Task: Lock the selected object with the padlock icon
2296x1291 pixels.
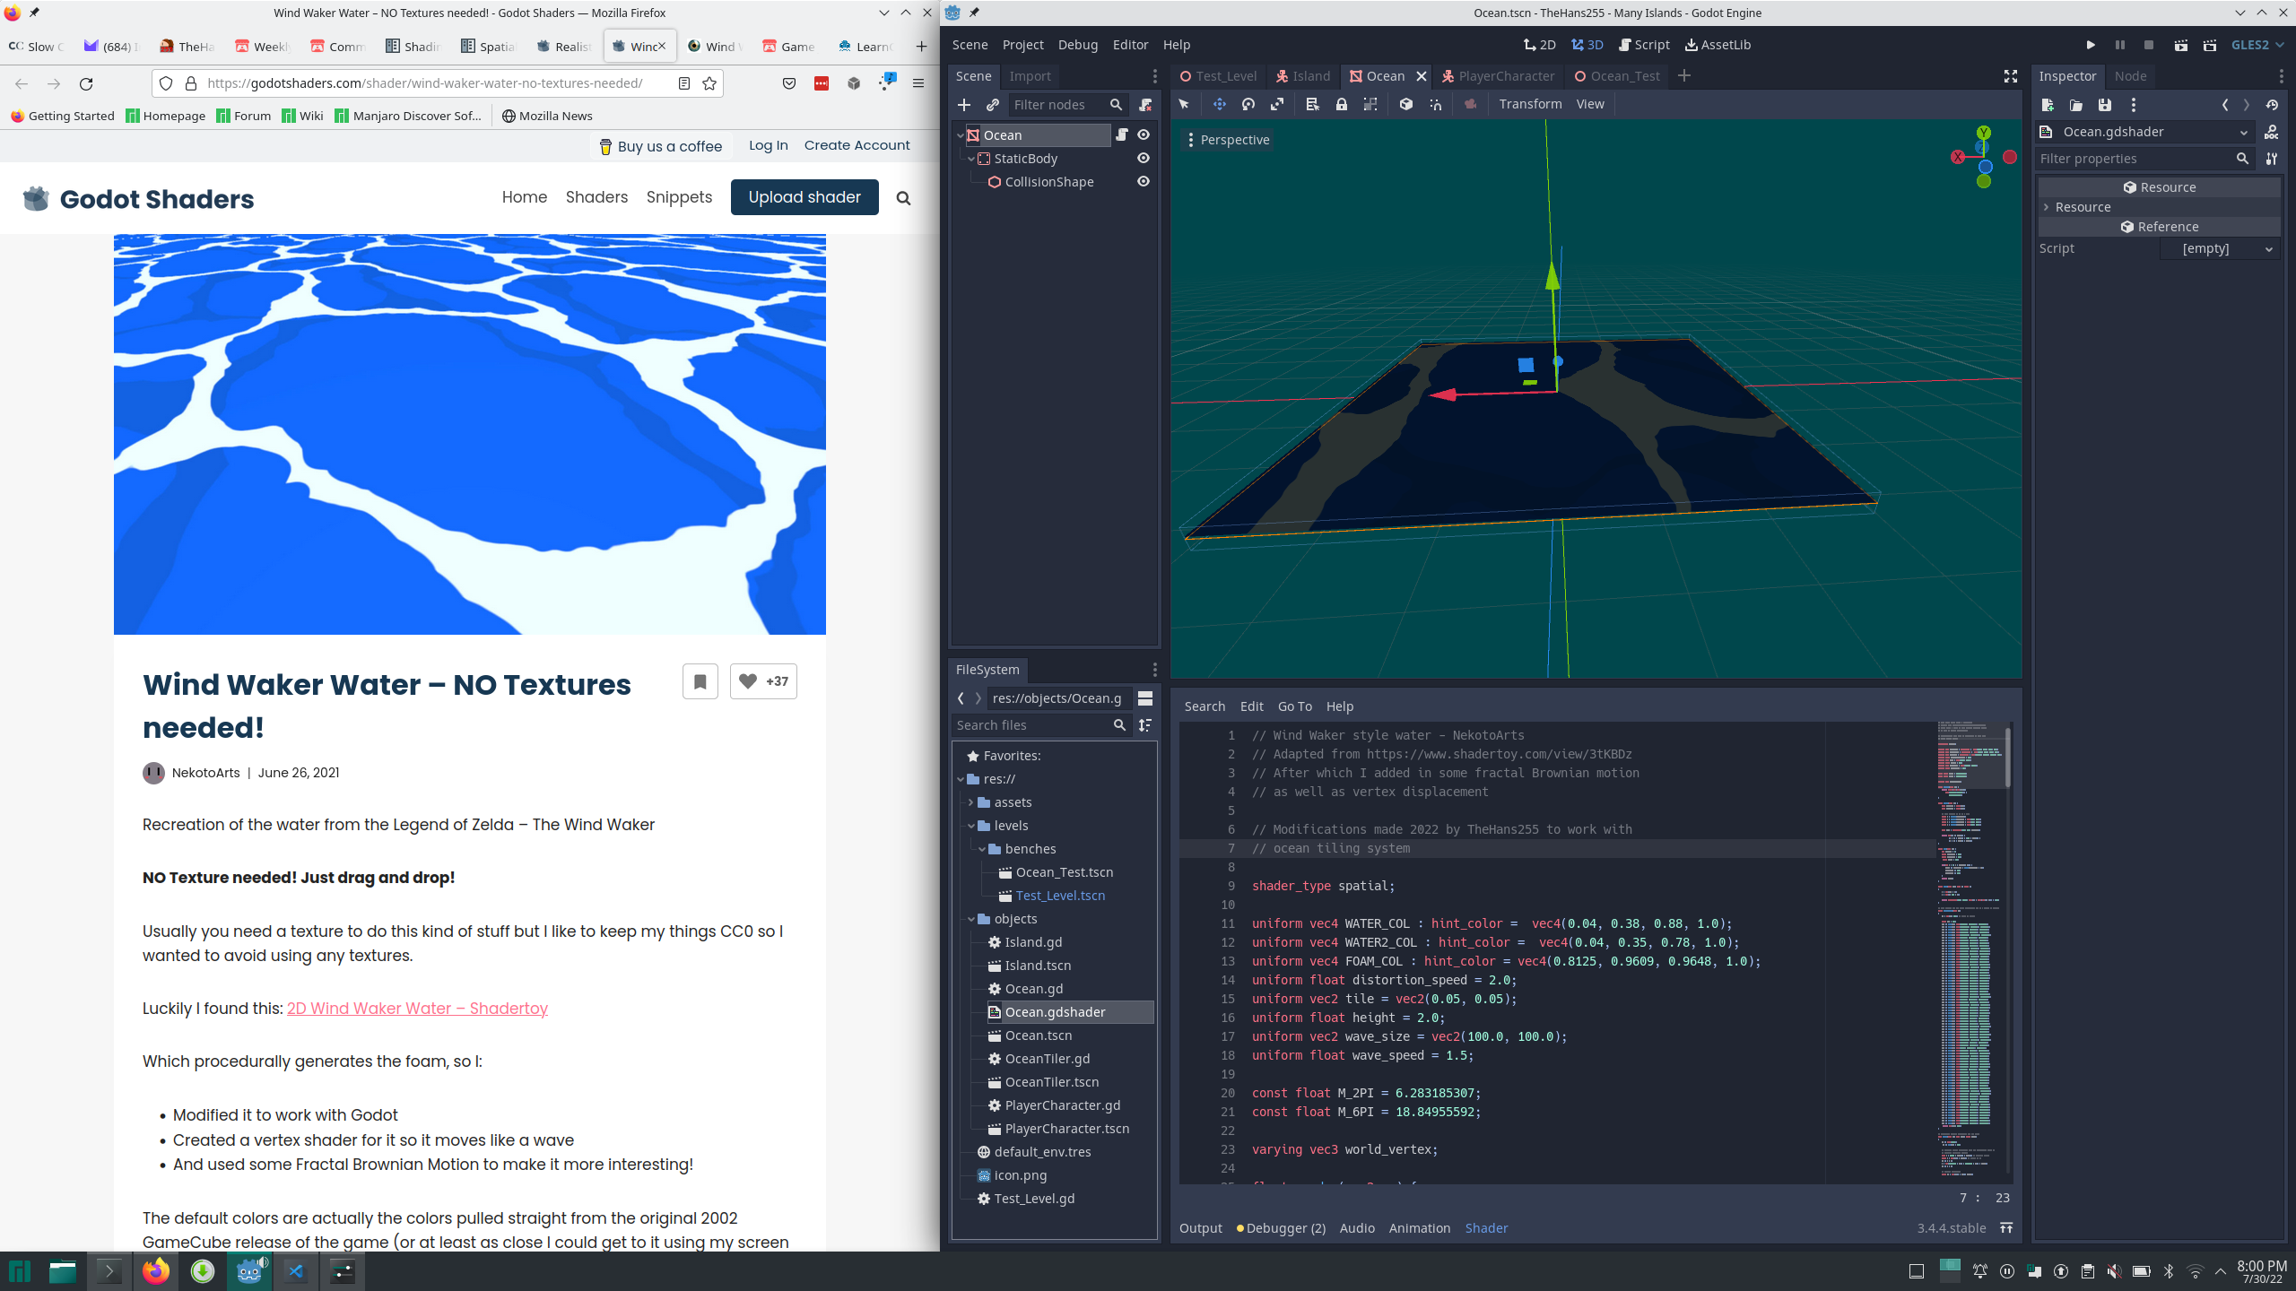Action: 1341,104
